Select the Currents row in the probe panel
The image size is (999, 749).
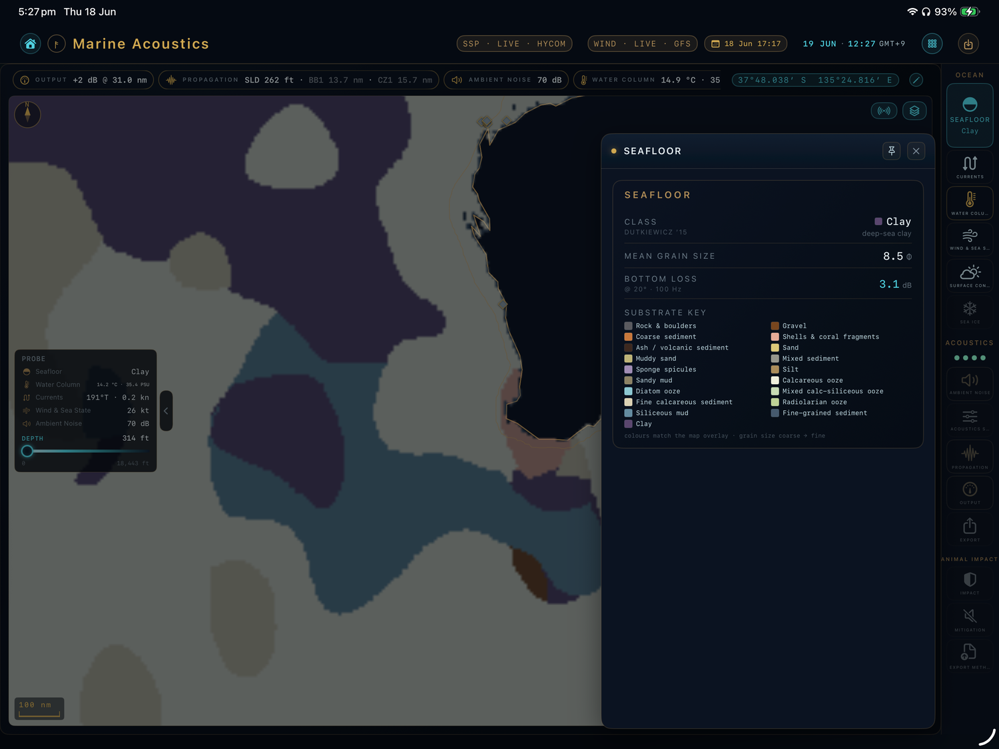click(85, 397)
